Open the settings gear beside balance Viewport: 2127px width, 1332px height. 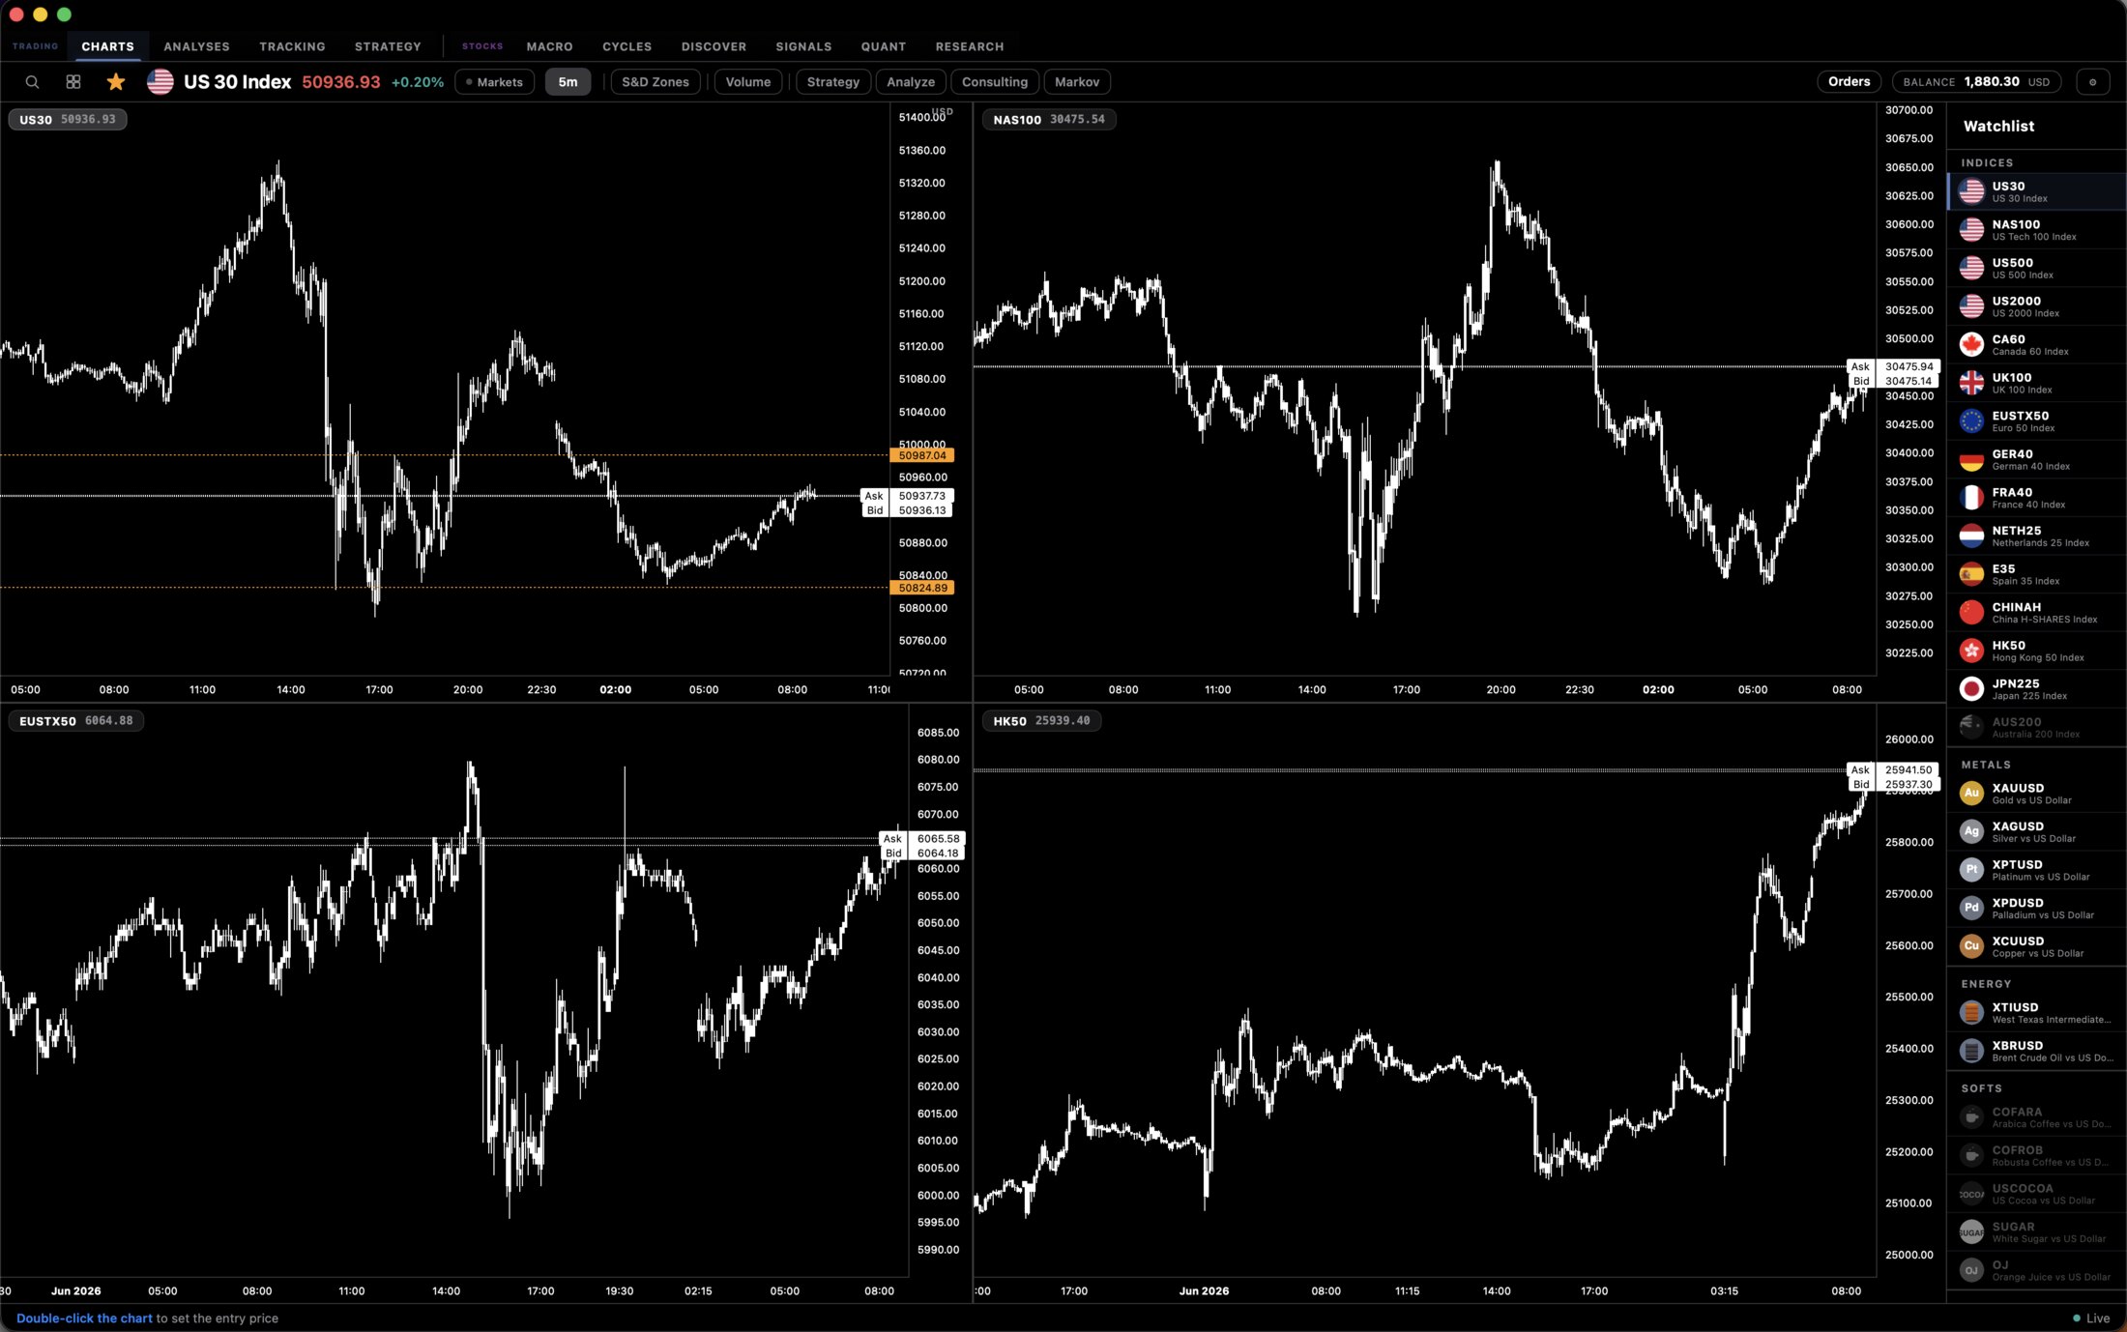pos(2093,82)
